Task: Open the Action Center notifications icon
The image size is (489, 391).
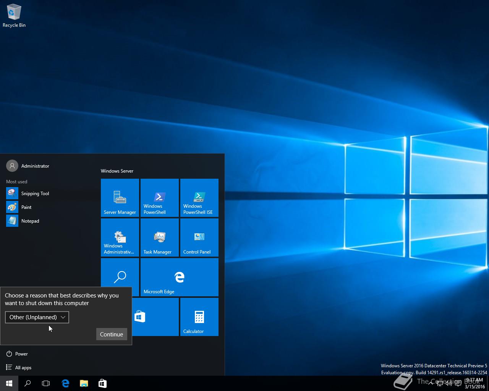Action: (x=458, y=383)
